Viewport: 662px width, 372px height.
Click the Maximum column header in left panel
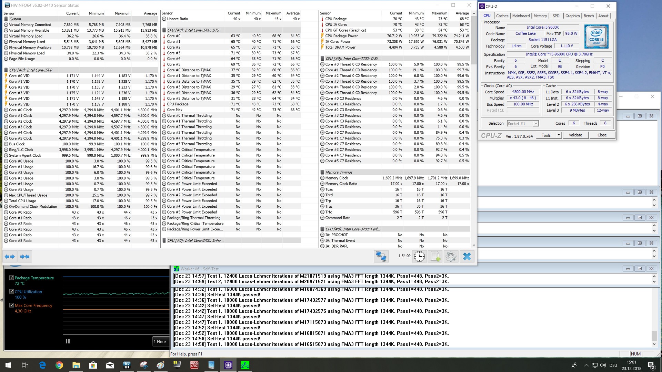[122, 13]
